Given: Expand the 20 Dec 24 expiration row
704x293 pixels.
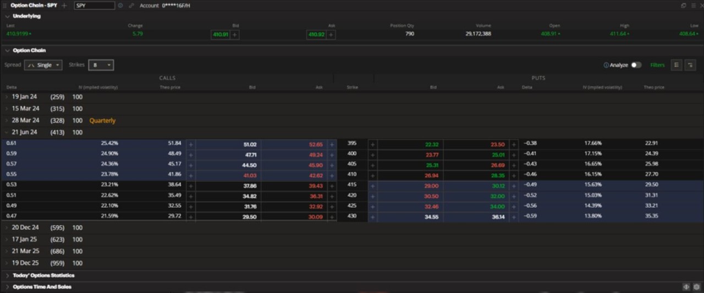Looking at the screenshot, I should [x=7, y=228].
